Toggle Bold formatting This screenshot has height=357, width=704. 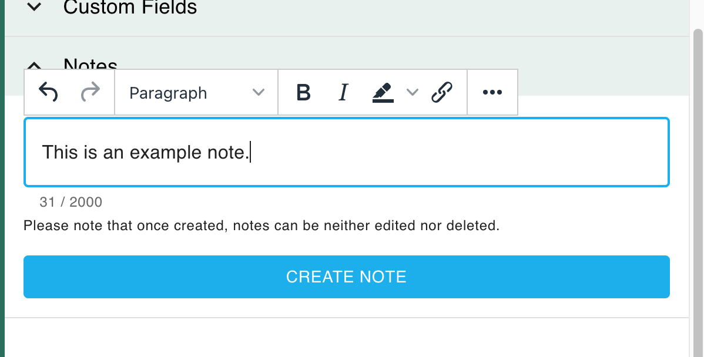[x=303, y=92]
